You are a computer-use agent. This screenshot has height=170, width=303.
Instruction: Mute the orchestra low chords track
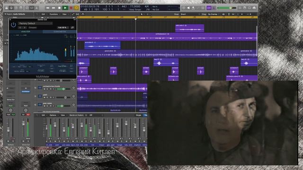point(45,89)
